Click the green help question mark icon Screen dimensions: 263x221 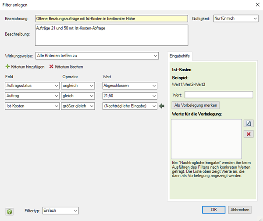pos(10,212)
